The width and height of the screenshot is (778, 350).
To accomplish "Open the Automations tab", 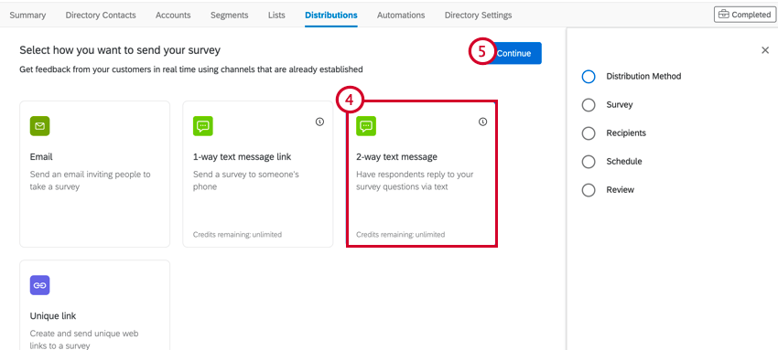I will [401, 15].
